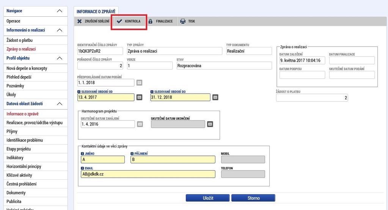Click the Stav field showing Rozpracována

coord(224,66)
